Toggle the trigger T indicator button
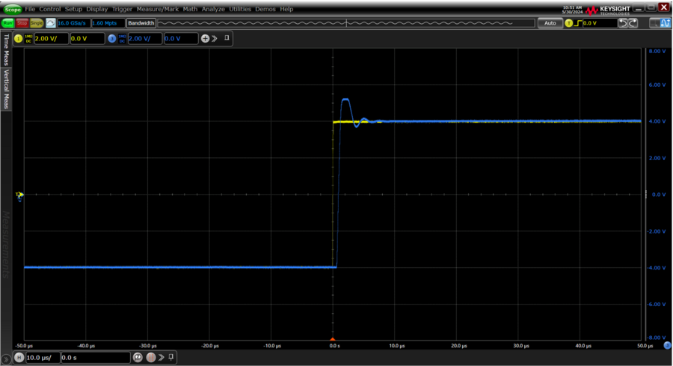Viewport: 673px width, 366px height. pos(568,23)
